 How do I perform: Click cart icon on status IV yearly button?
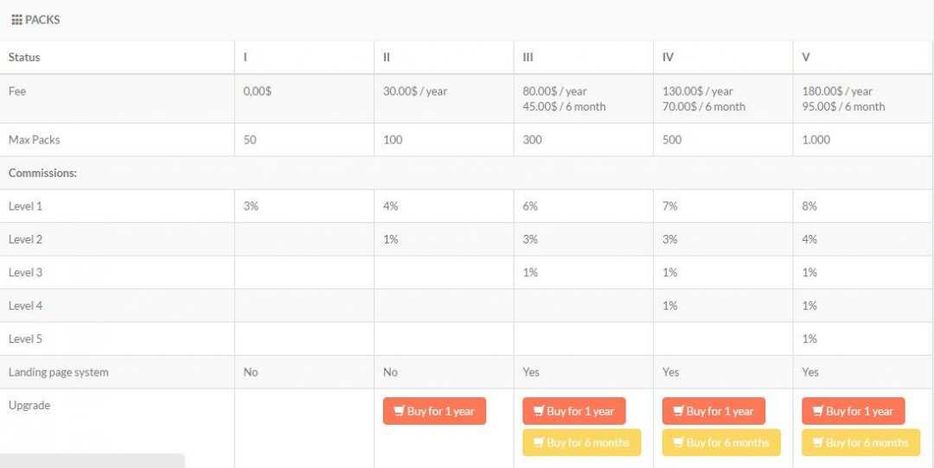pyautogui.click(x=678, y=412)
